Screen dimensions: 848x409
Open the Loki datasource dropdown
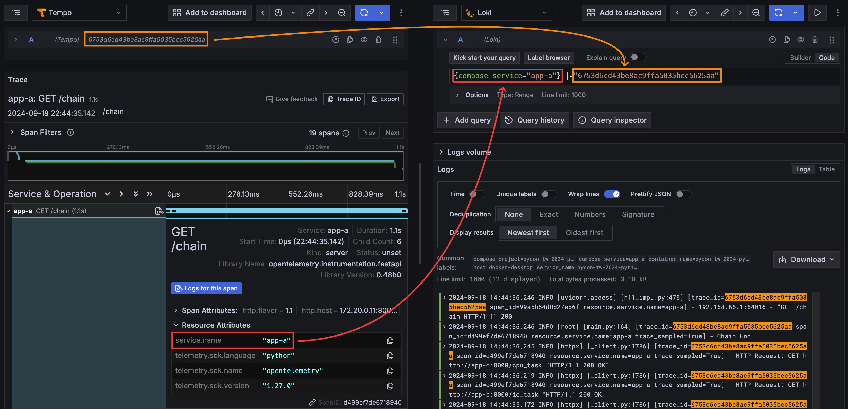[506, 13]
